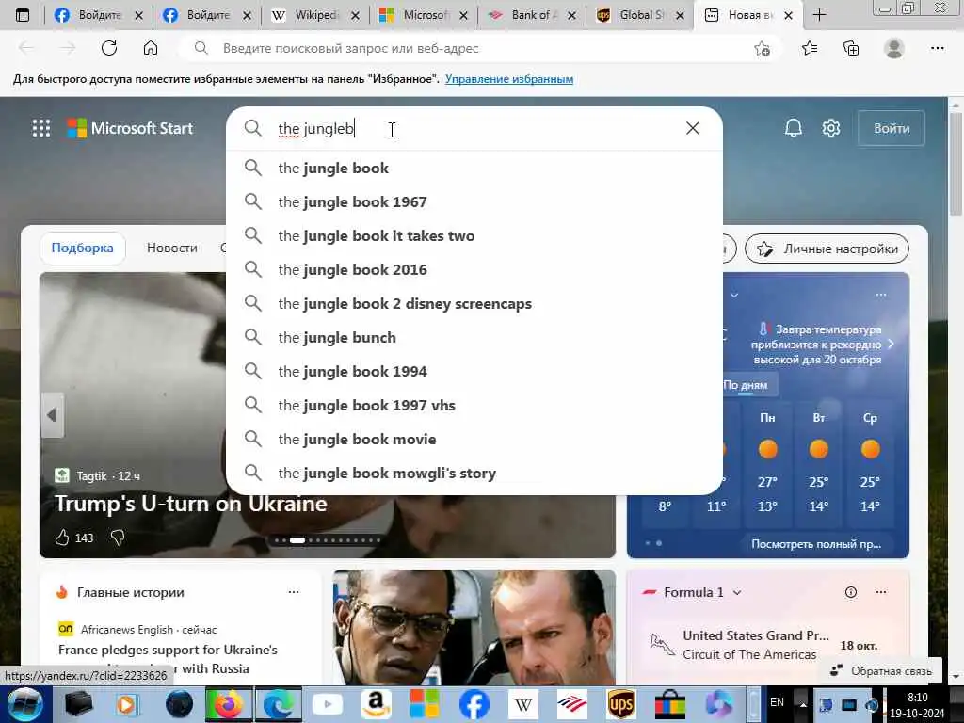Image resolution: width=964 pixels, height=723 pixels.
Task: Open the tab actions menu icon
Action: (23, 15)
